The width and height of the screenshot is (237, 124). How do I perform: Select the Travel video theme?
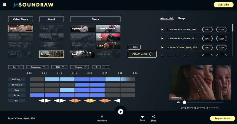[20, 28]
